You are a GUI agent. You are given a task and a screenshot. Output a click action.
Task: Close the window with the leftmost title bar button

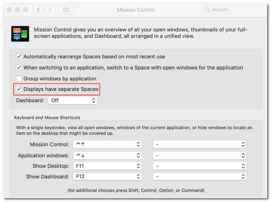9,9
